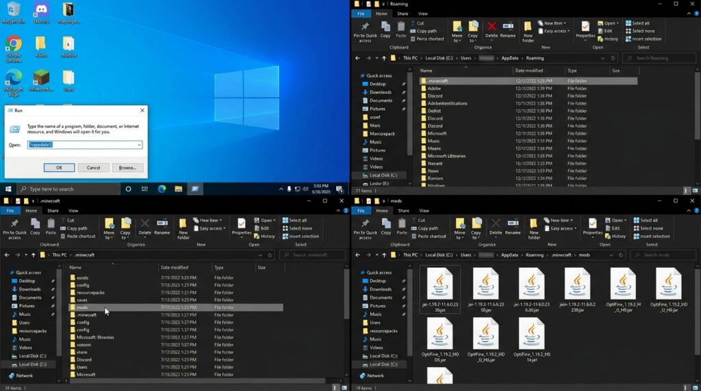
Task: Open New item dropdown in the Roaming window
Action: pyautogui.click(x=552, y=23)
